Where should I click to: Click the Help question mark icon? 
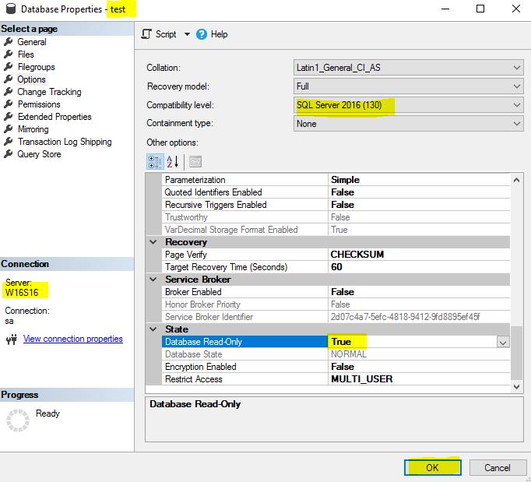click(202, 34)
